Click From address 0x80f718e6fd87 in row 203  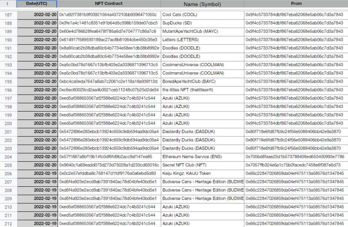[296, 148]
